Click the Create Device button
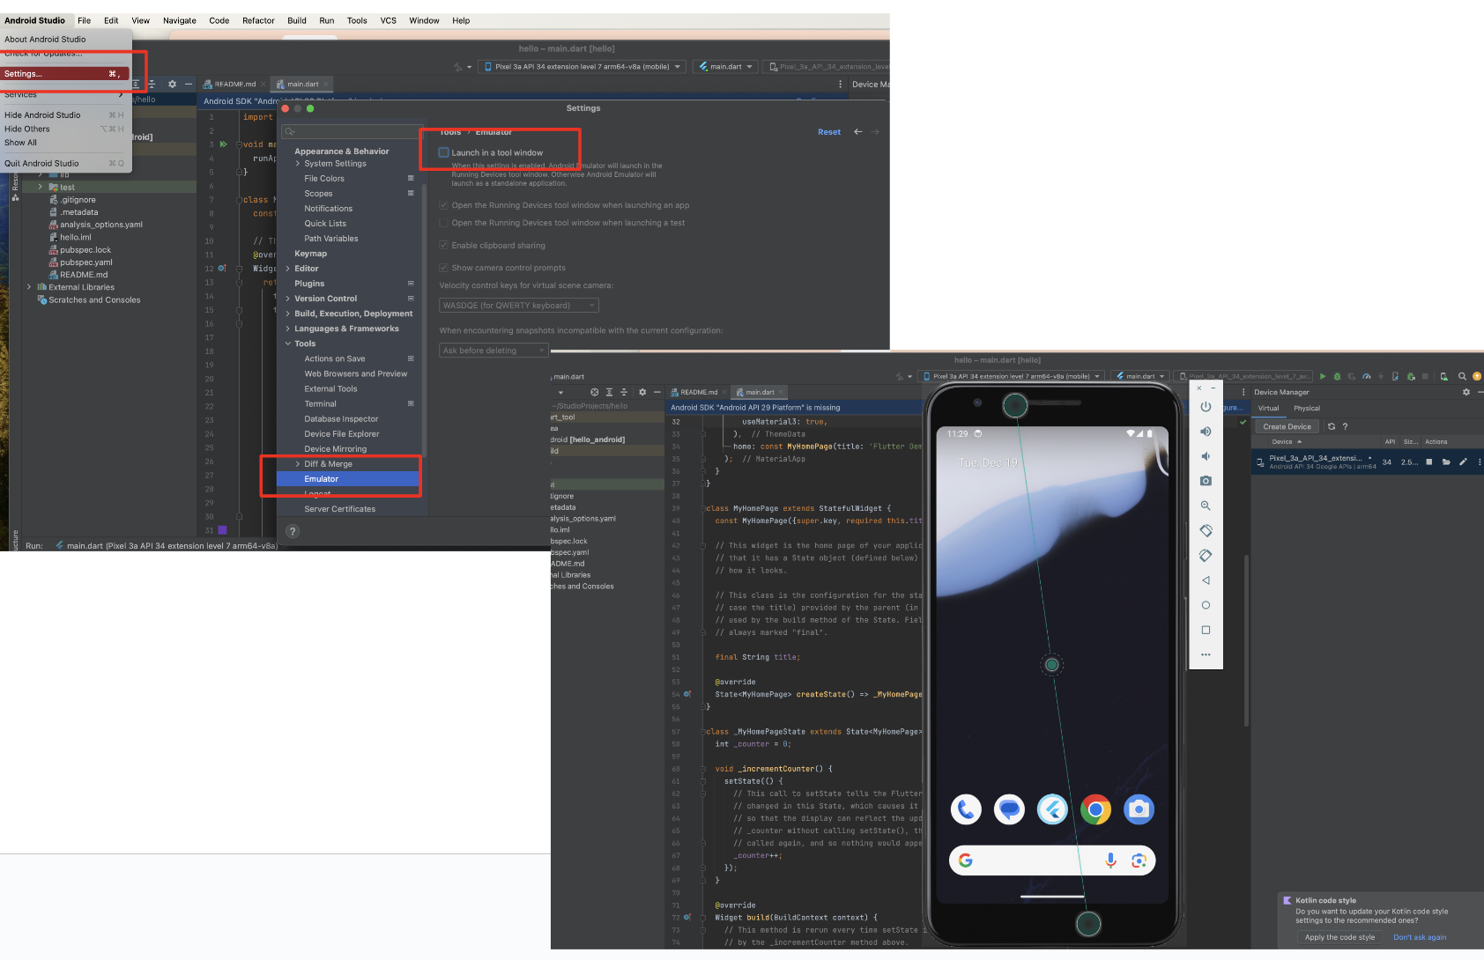Screen dimensions: 1484x960 pos(1287,426)
